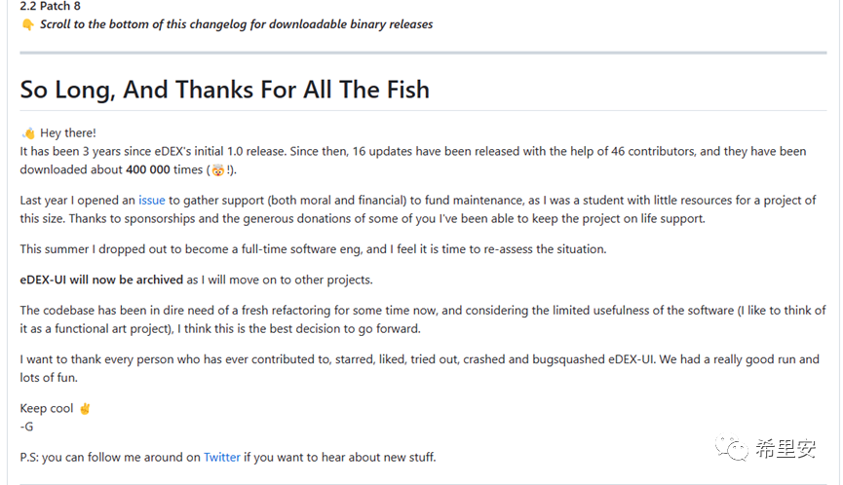Screen dimensions: 843x485
Task: Click the bold "eDEX-UI will now be archived" text
Action: 101,280
